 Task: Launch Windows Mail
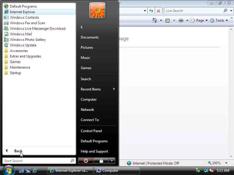(39, 34)
